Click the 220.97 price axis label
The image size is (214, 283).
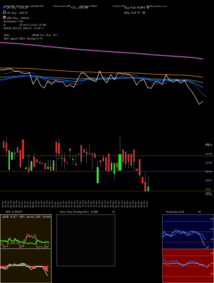click(x=208, y=181)
